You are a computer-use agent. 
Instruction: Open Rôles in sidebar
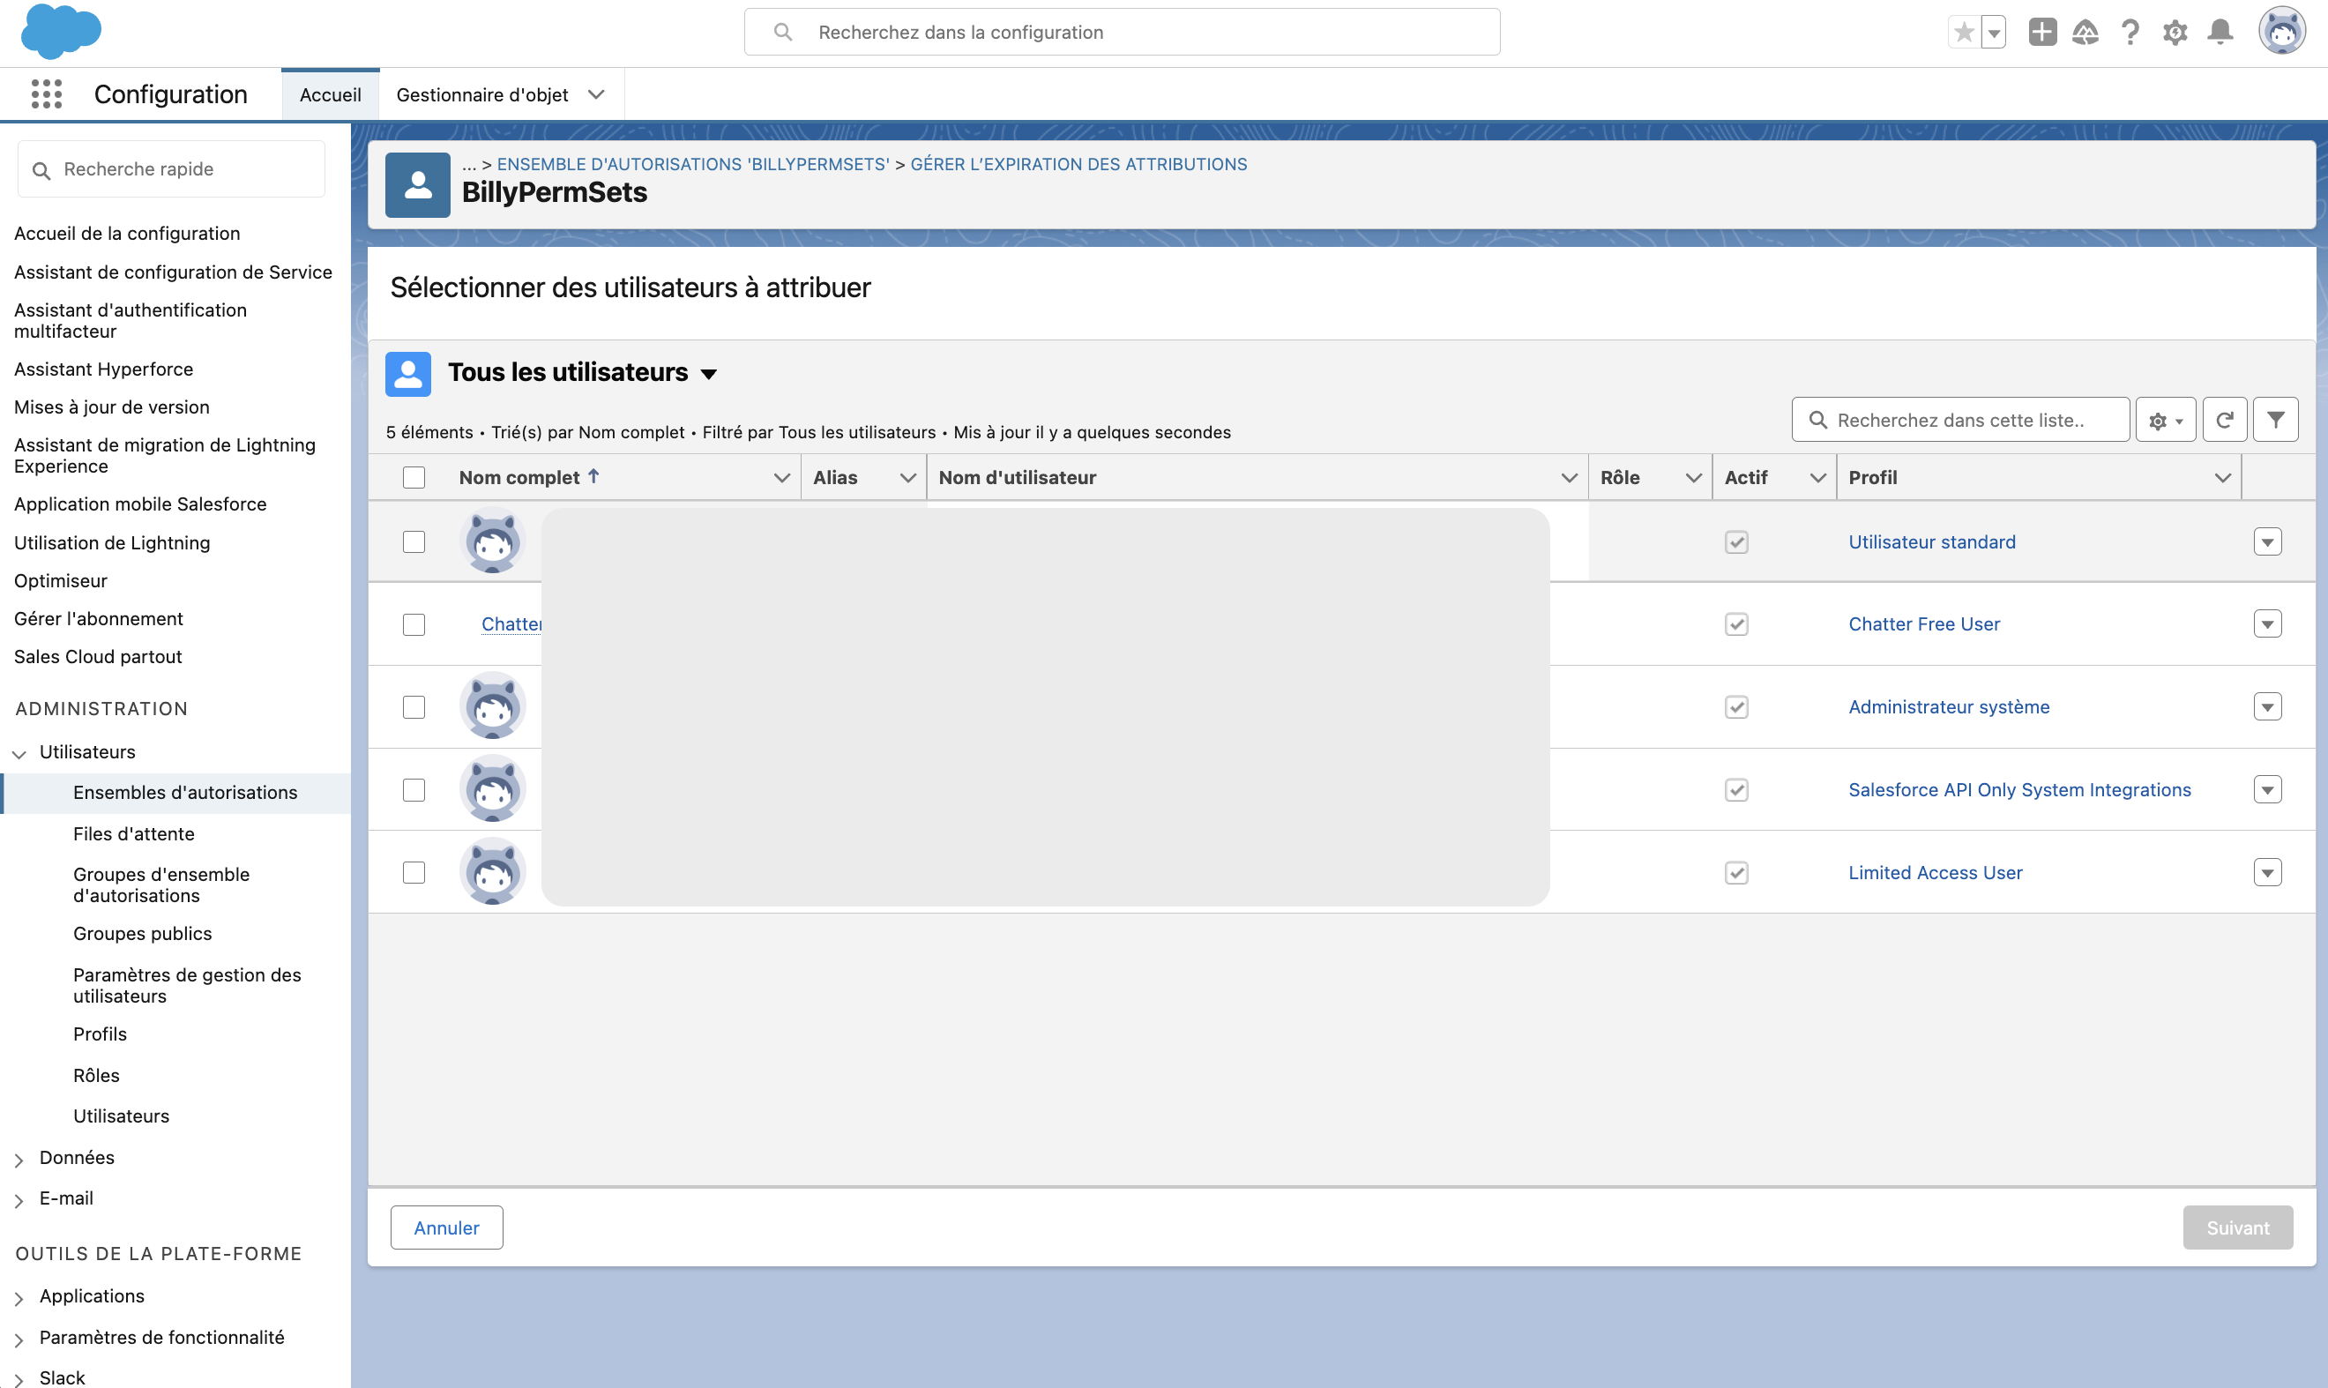tap(96, 1075)
